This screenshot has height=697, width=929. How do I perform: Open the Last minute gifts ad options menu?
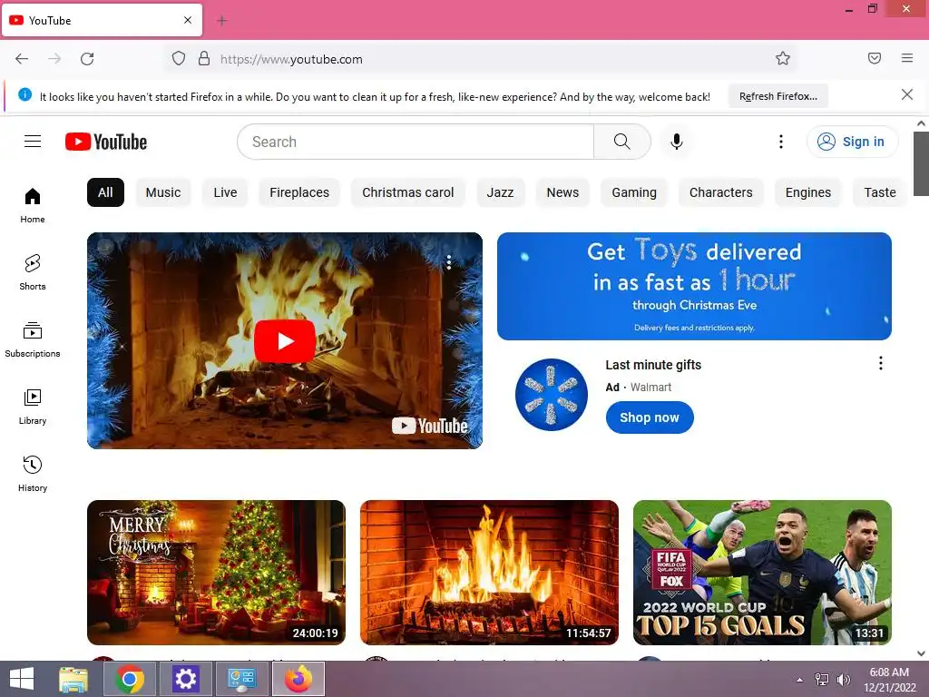pos(880,363)
